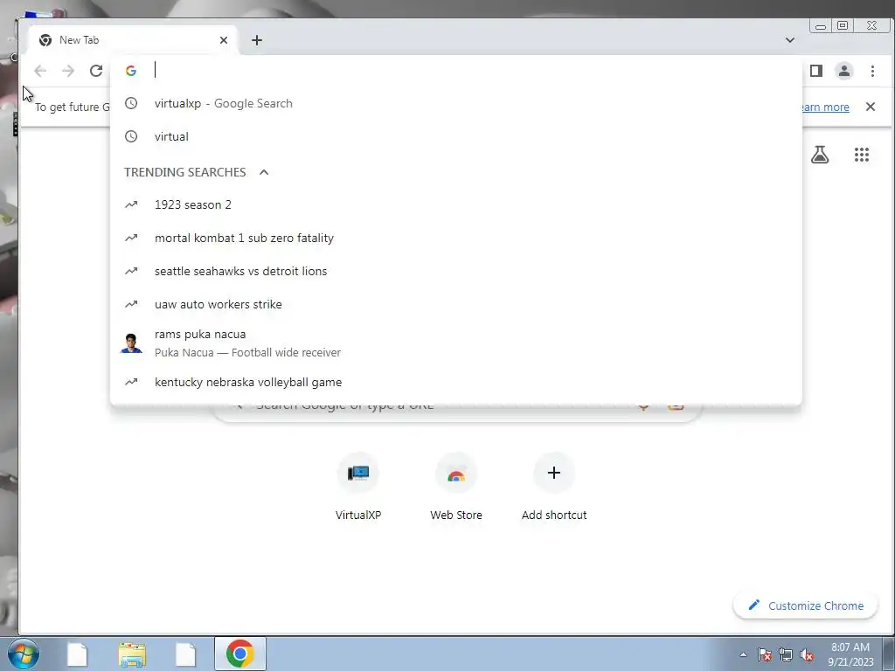Open the tab search chevron

(x=790, y=40)
